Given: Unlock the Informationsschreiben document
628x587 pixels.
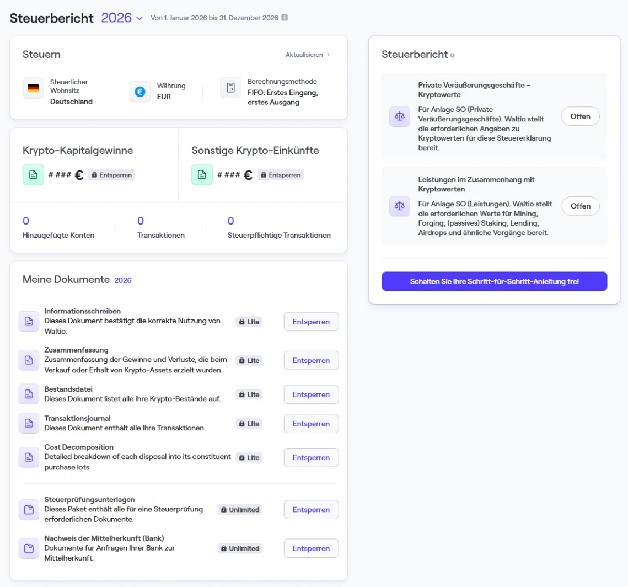Looking at the screenshot, I should pos(311,322).
